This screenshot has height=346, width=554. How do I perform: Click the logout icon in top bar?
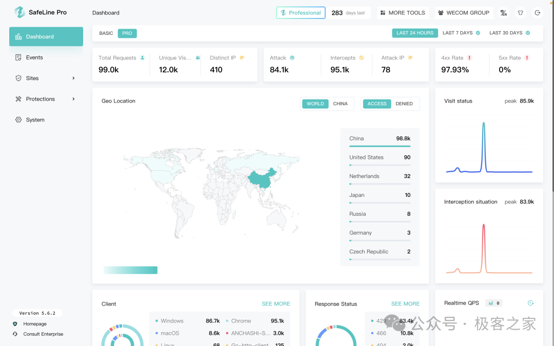(x=537, y=13)
